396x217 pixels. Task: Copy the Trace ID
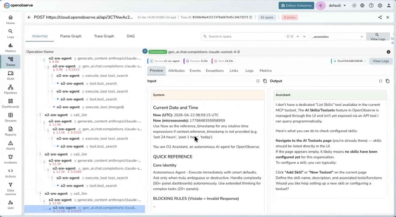[251, 17]
